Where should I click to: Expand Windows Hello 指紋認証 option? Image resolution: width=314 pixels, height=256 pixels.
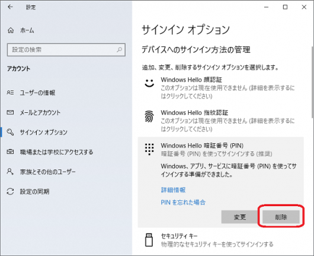click(x=220, y=121)
